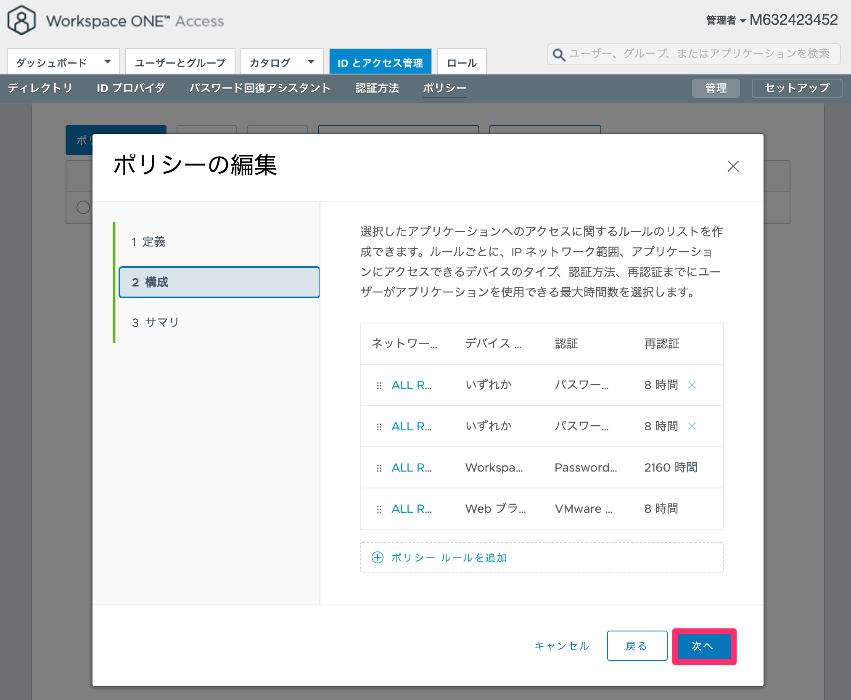Click the デバイス ... column header

[x=493, y=344]
